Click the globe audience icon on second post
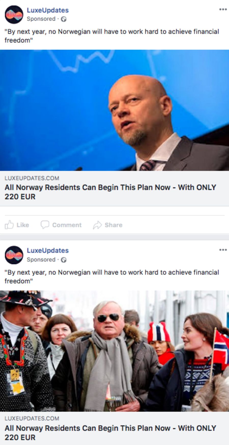 64,260
